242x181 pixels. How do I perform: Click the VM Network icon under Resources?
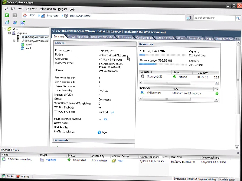click(x=142, y=93)
